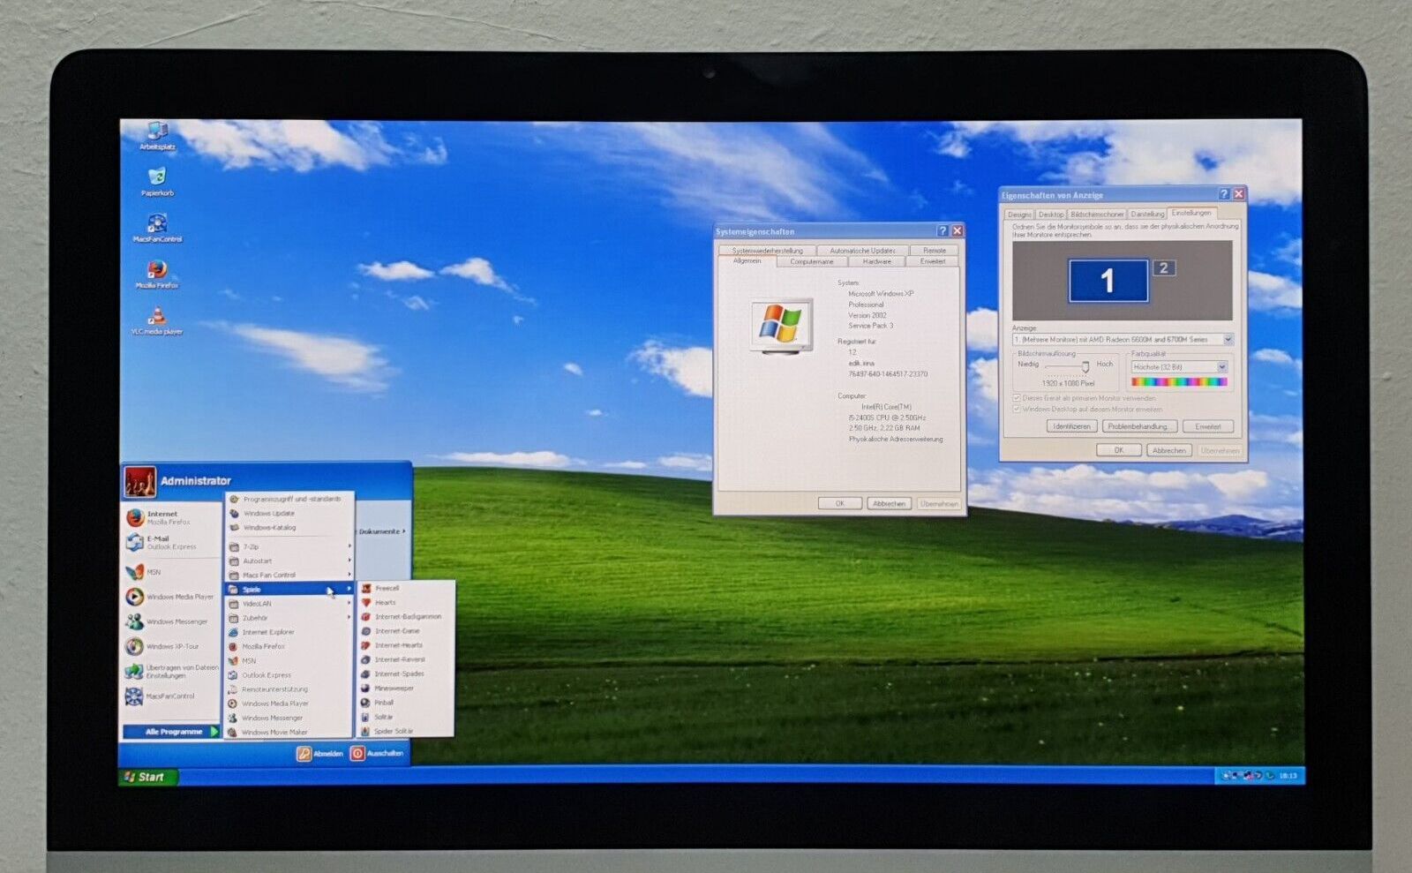Screen dimensions: 1412x873
Task: Open the Anzeige monitor dropdown
Action: click(x=1228, y=340)
